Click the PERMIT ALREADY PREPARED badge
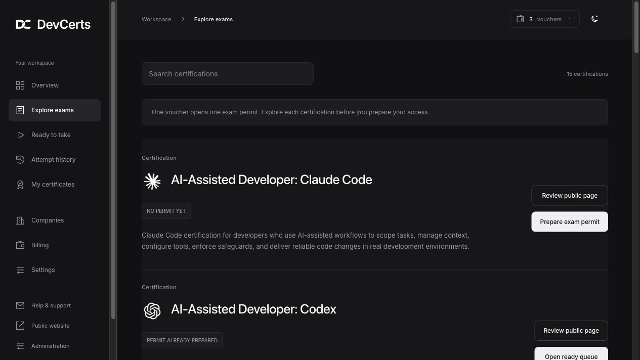This screenshot has width=640, height=360. (x=182, y=340)
